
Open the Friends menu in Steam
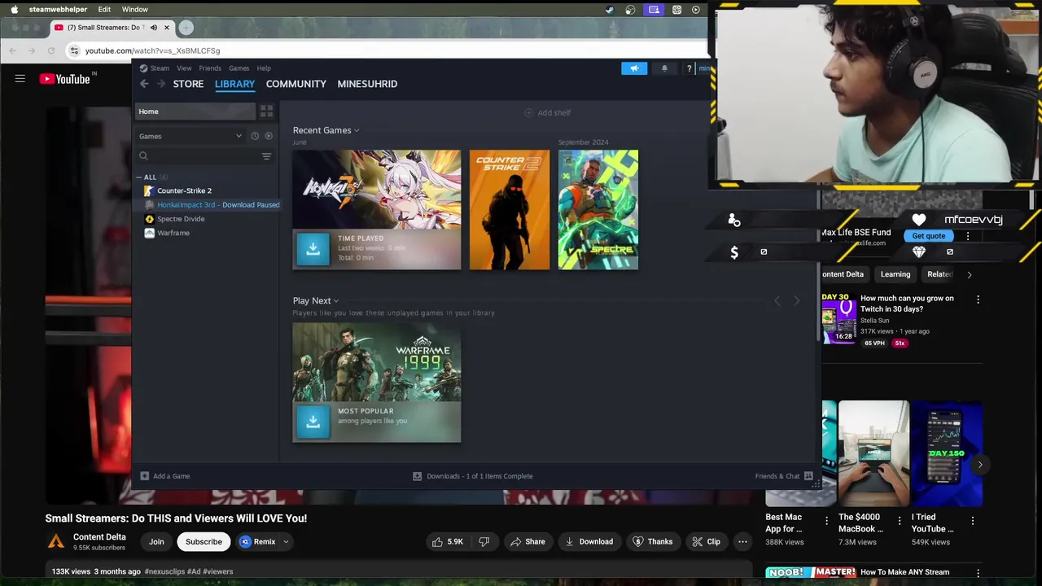click(210, 68)
